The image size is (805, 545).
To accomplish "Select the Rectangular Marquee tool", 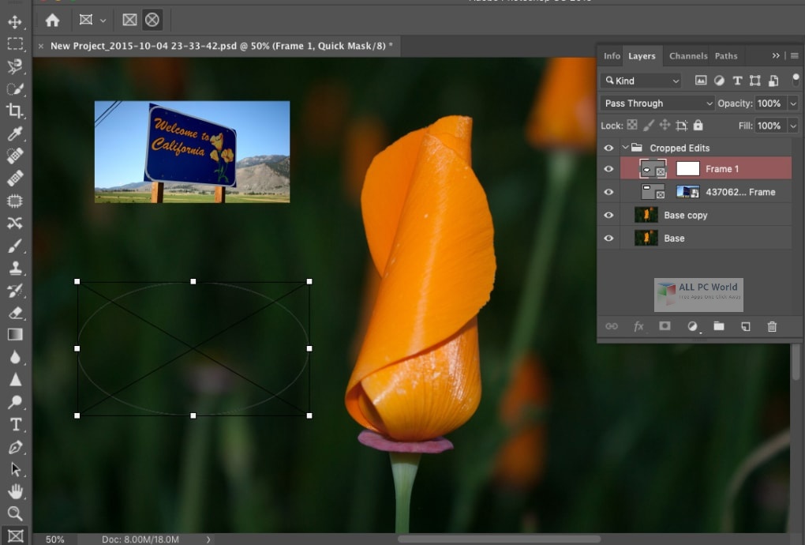I will coord(15,44).
